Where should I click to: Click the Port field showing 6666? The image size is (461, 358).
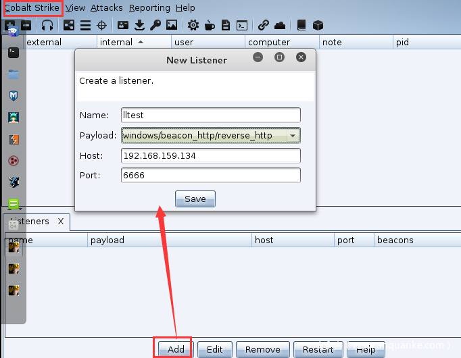(x=210, y=176)
